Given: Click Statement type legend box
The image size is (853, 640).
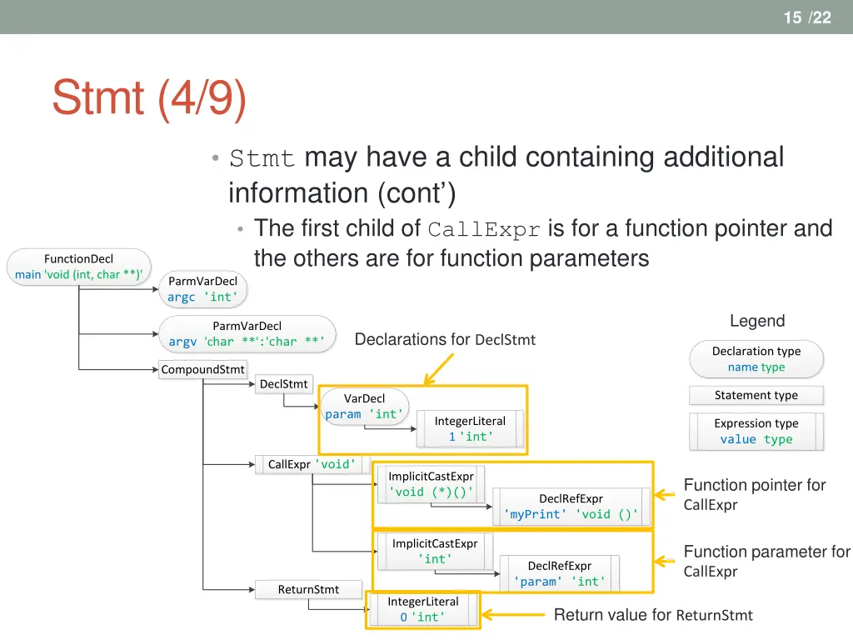Looking at the screenshot, I should click(756, 395).
